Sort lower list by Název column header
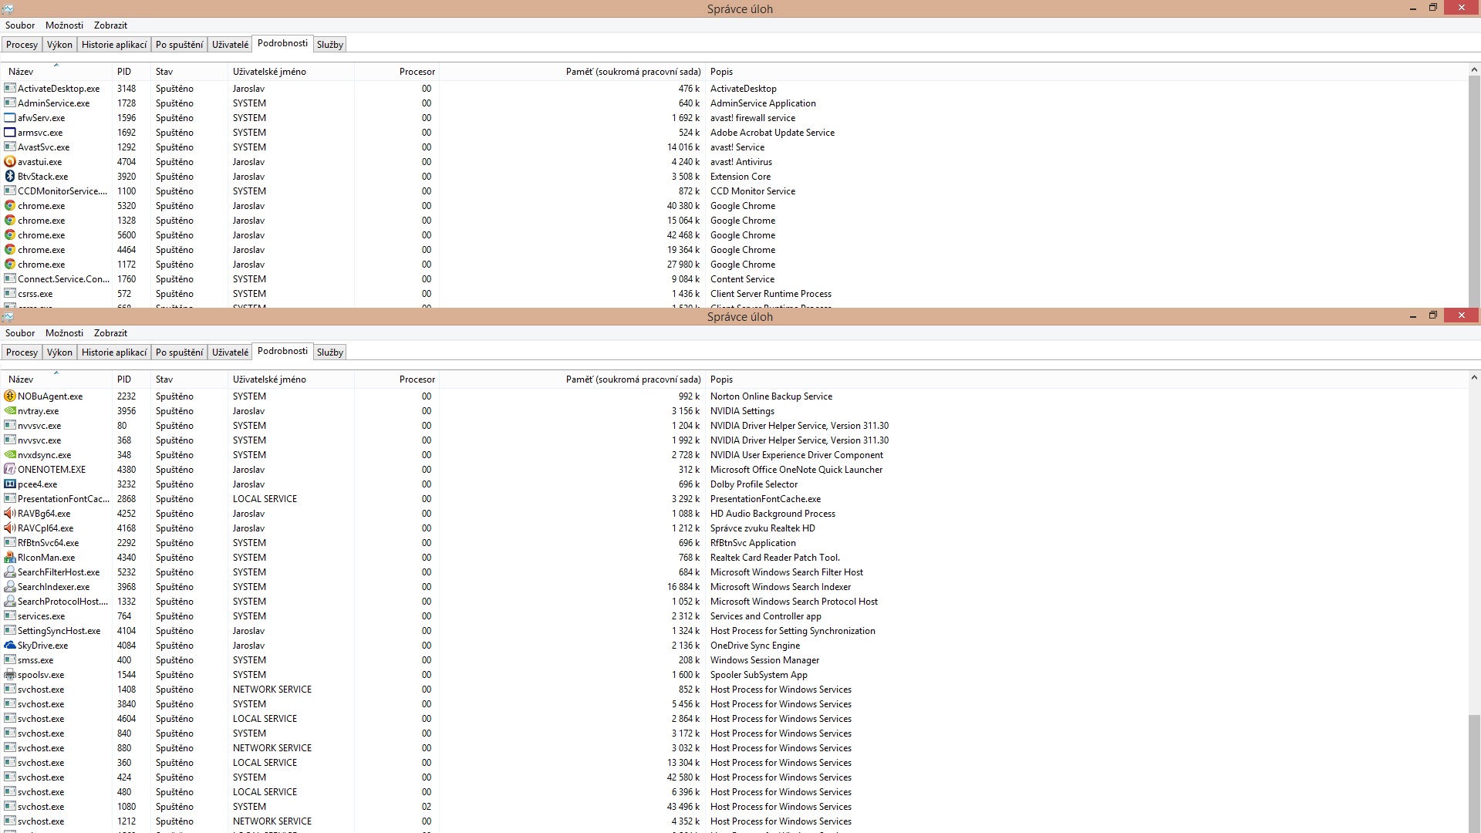This screenshot has height=833, width=1481. pos(22,379)
